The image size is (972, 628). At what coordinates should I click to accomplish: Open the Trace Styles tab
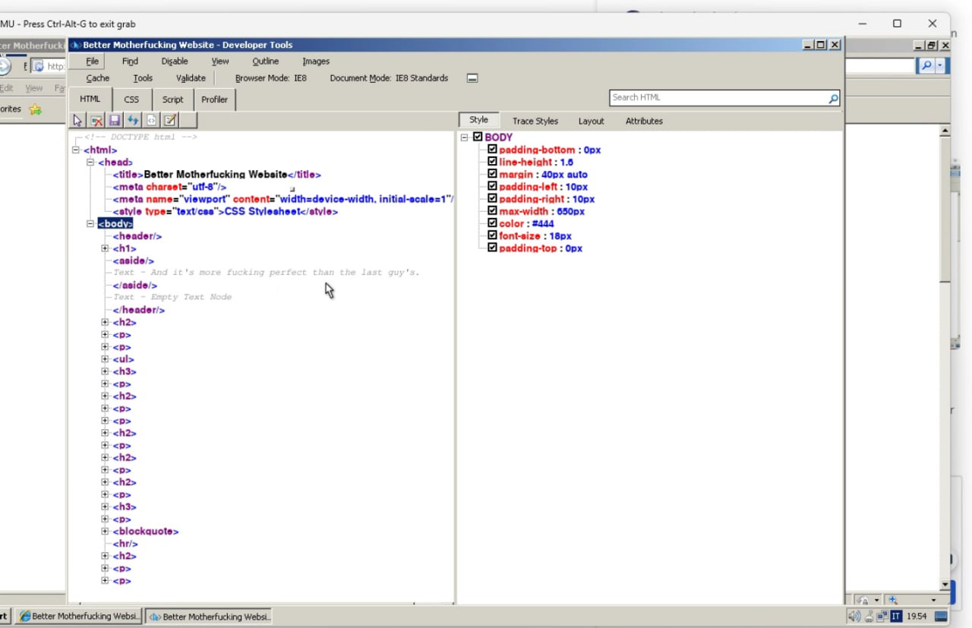[x=535, y=121]
